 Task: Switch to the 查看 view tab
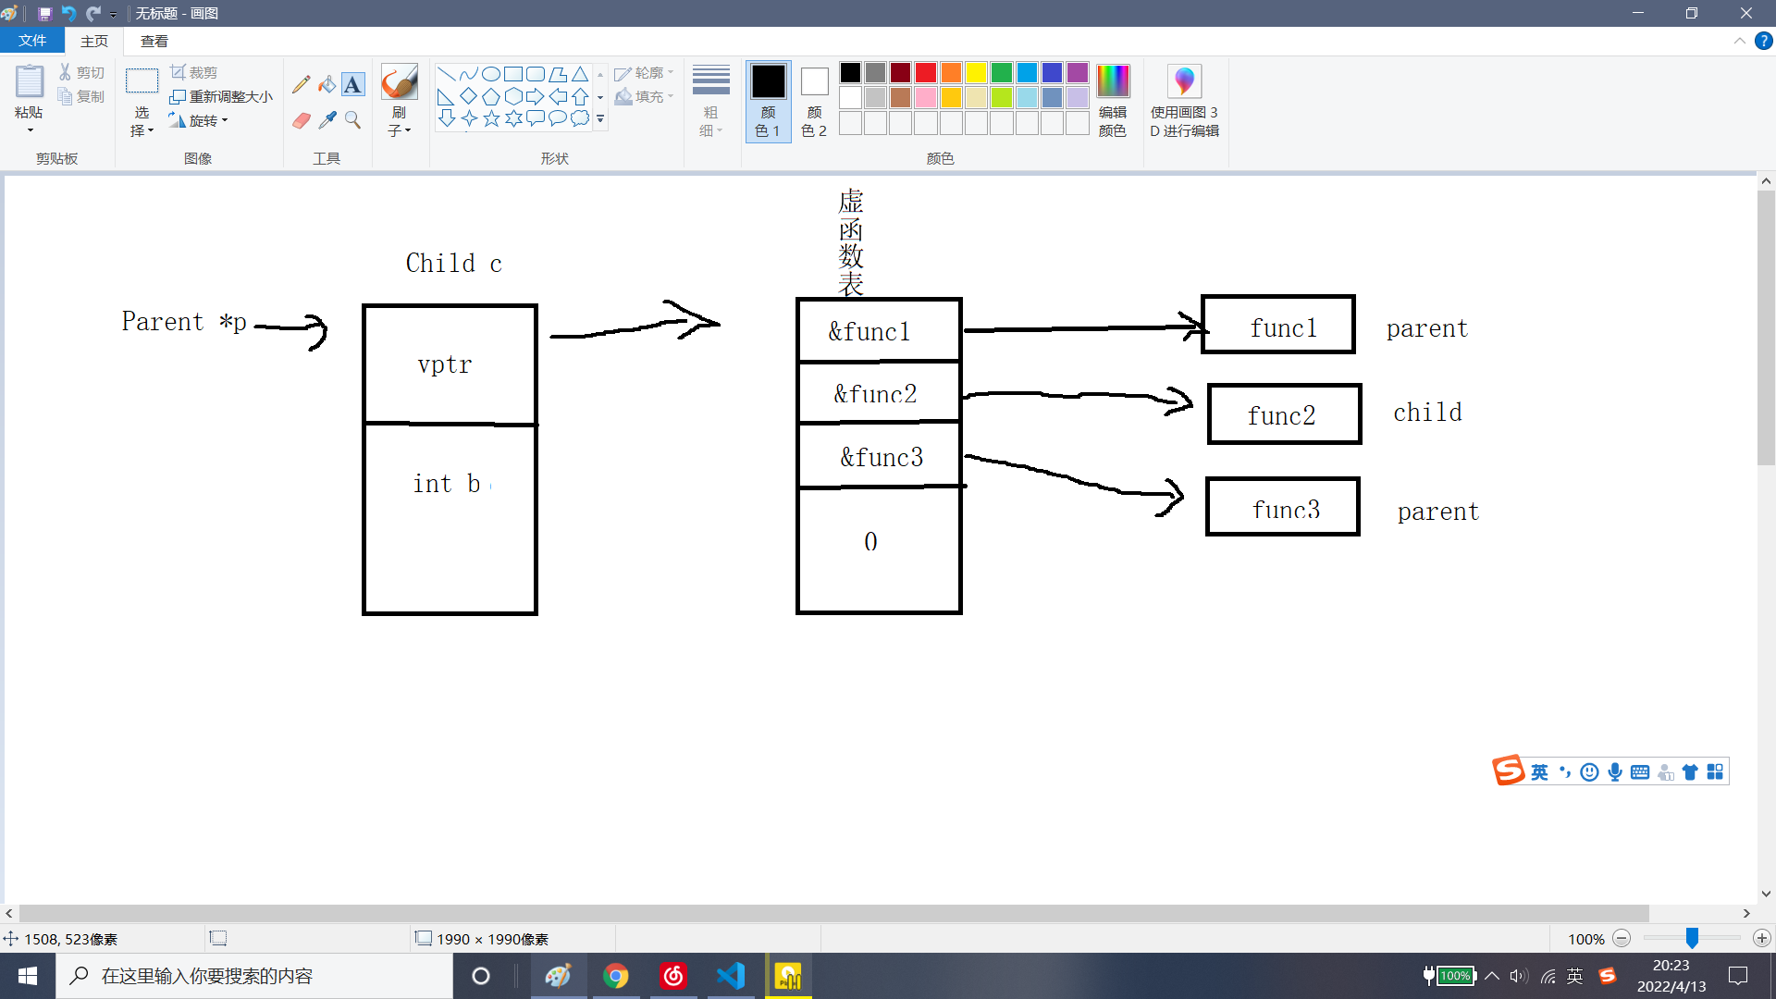(154, 41)
